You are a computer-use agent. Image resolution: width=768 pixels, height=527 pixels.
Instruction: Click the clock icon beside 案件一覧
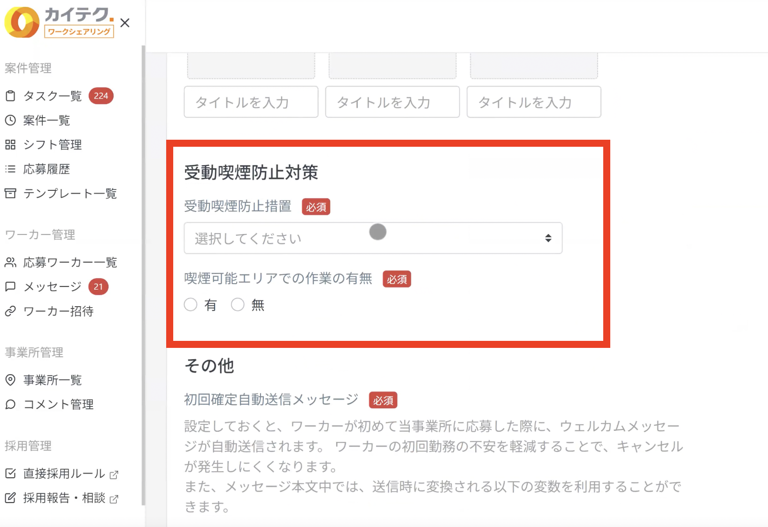(10, 120)
